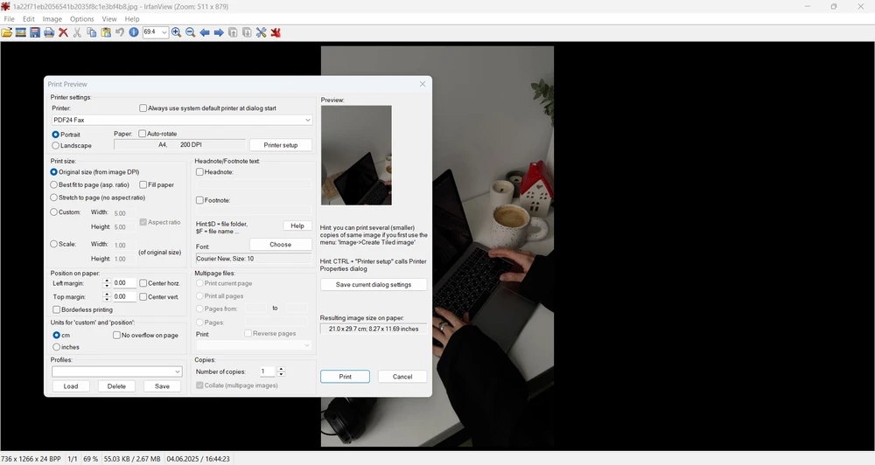This screenshot has width=875, height=465.
Task: Expand the zoom level dropdown in toolbar
Action: click(x=163, y=32)
